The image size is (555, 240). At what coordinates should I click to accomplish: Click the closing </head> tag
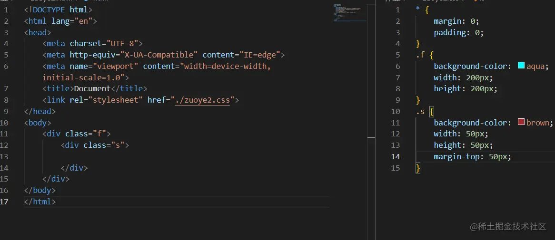(40, 111)
